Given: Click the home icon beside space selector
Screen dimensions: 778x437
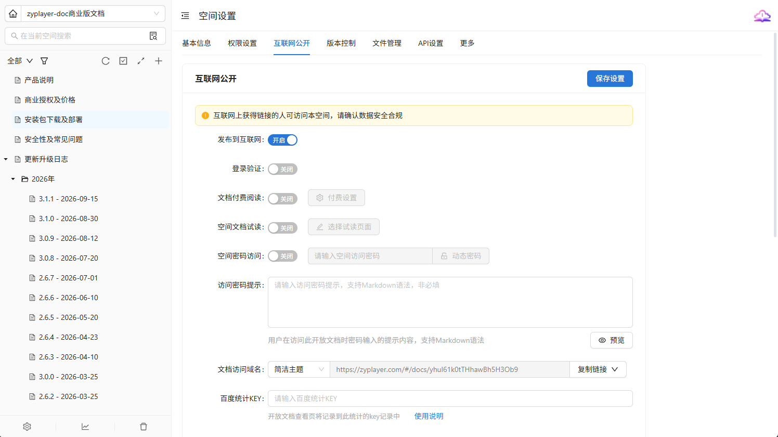Looking at the screenshot, I should (13, 14).
